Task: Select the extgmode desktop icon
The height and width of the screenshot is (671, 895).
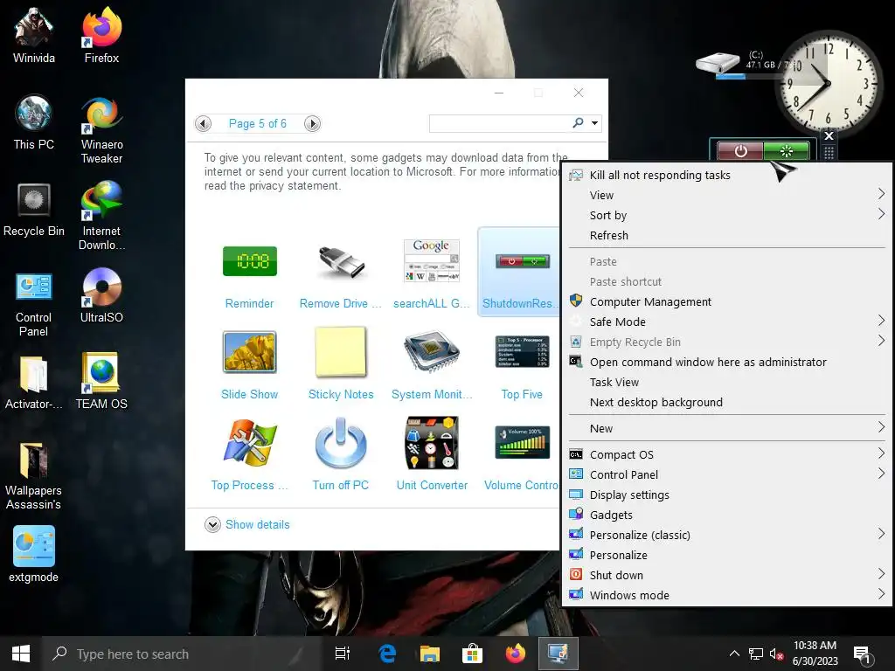Action: [34, 555]
